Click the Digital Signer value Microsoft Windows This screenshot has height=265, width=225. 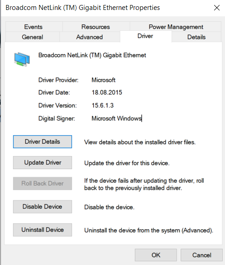116,118
